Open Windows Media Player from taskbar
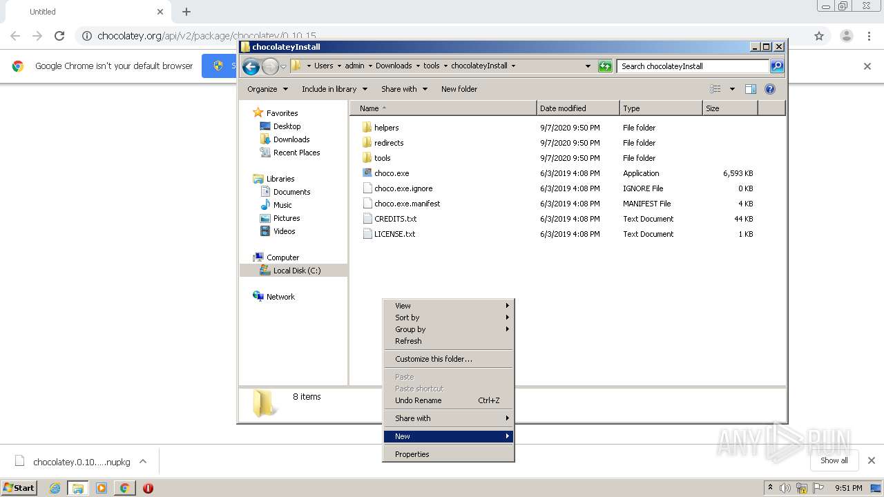884x497 pixels. tap(102, 488)
